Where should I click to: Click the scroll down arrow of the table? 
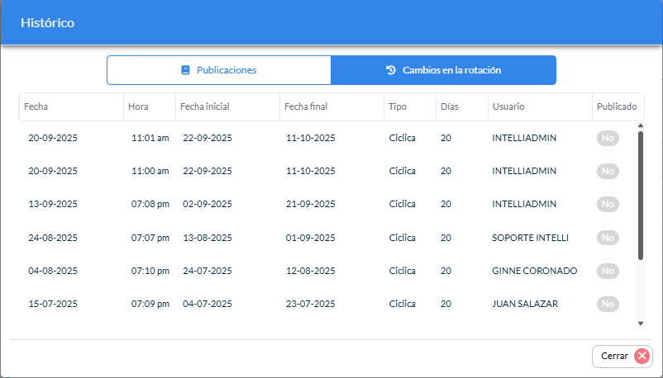click(640, 324)
